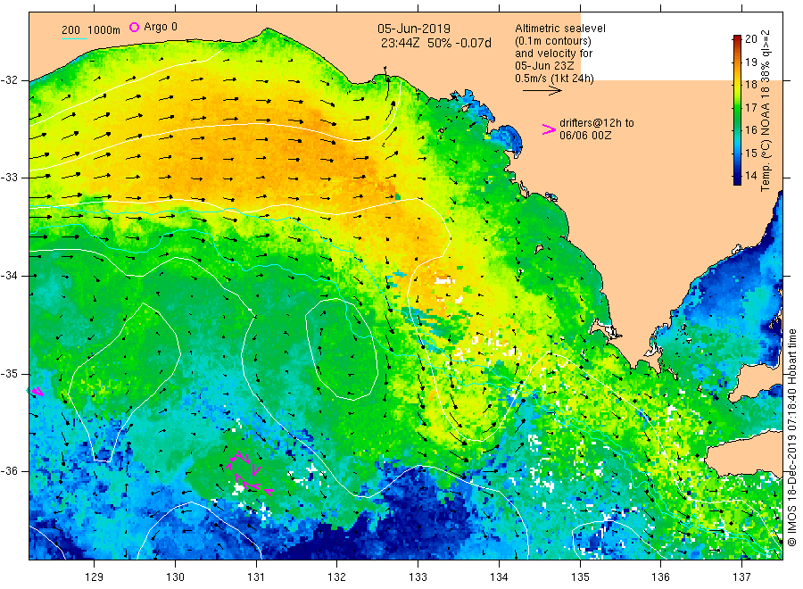
Task: Click the color bar value 14
Action: coord(750,176)
